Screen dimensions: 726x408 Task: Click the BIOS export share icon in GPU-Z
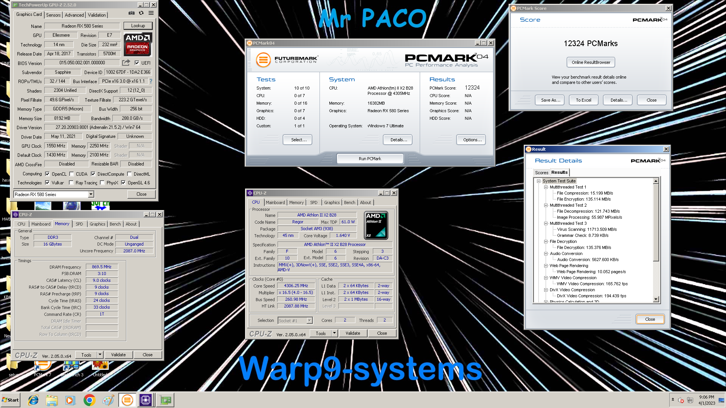point(126,63)
